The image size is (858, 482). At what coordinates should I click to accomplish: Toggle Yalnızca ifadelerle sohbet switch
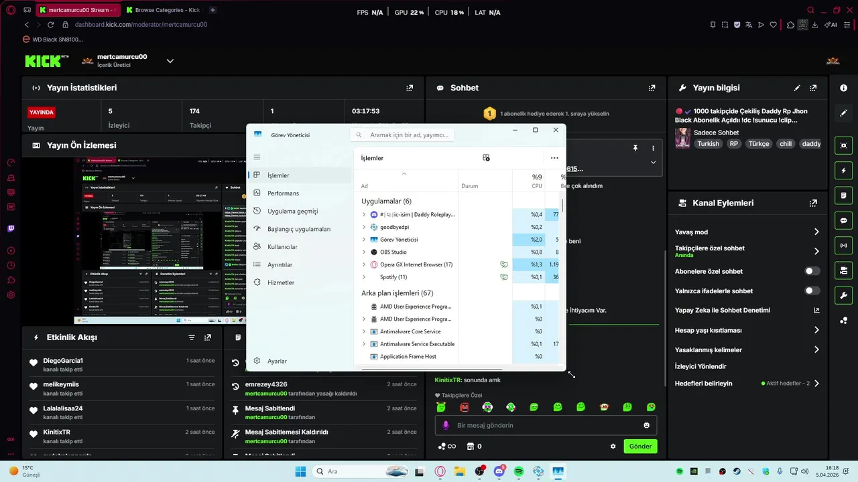[x=812, y=291]
